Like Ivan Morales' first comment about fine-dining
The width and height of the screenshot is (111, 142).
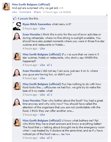point(42,48)
